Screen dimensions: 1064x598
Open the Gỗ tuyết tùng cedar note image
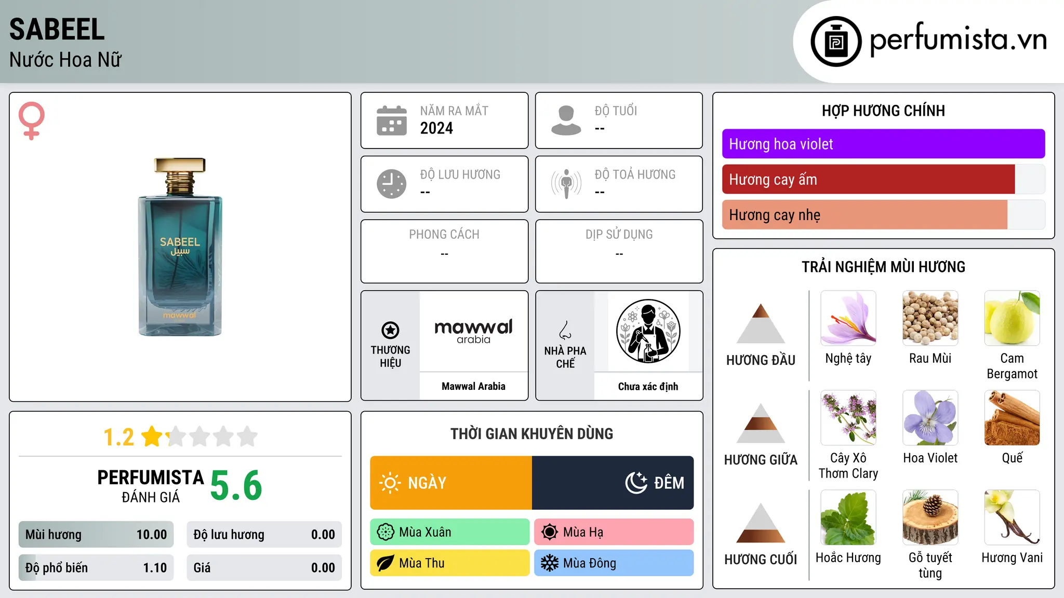point(930,518)
